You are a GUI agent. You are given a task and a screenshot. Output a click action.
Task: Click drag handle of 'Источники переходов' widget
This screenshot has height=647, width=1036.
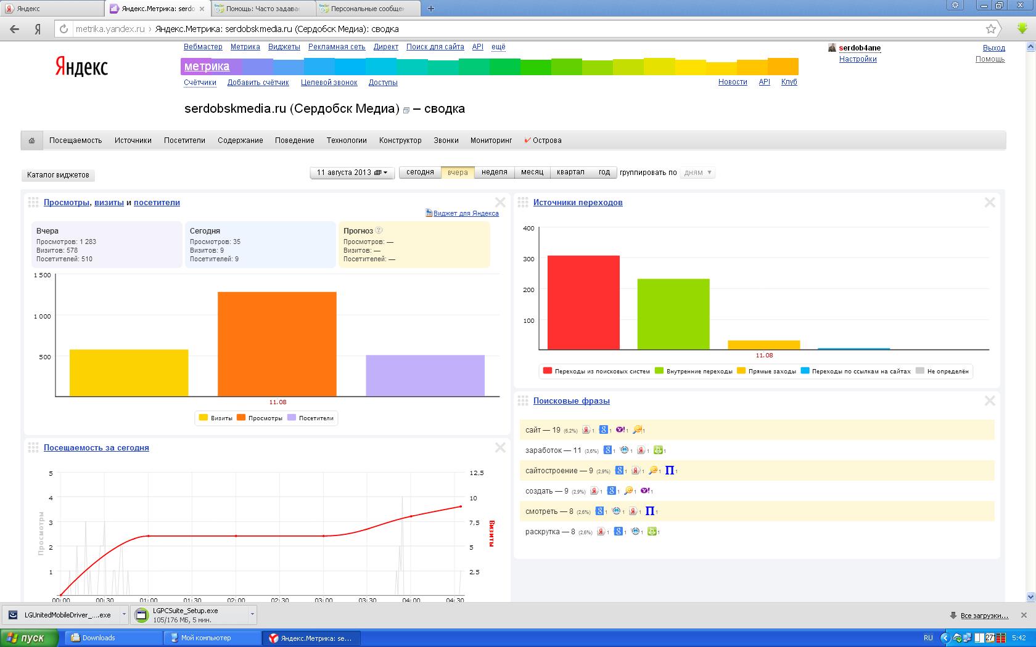coord(523,202)
